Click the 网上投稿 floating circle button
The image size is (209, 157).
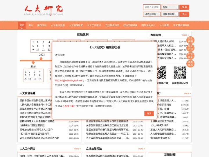pyautogui.click(x=190, y=40)
